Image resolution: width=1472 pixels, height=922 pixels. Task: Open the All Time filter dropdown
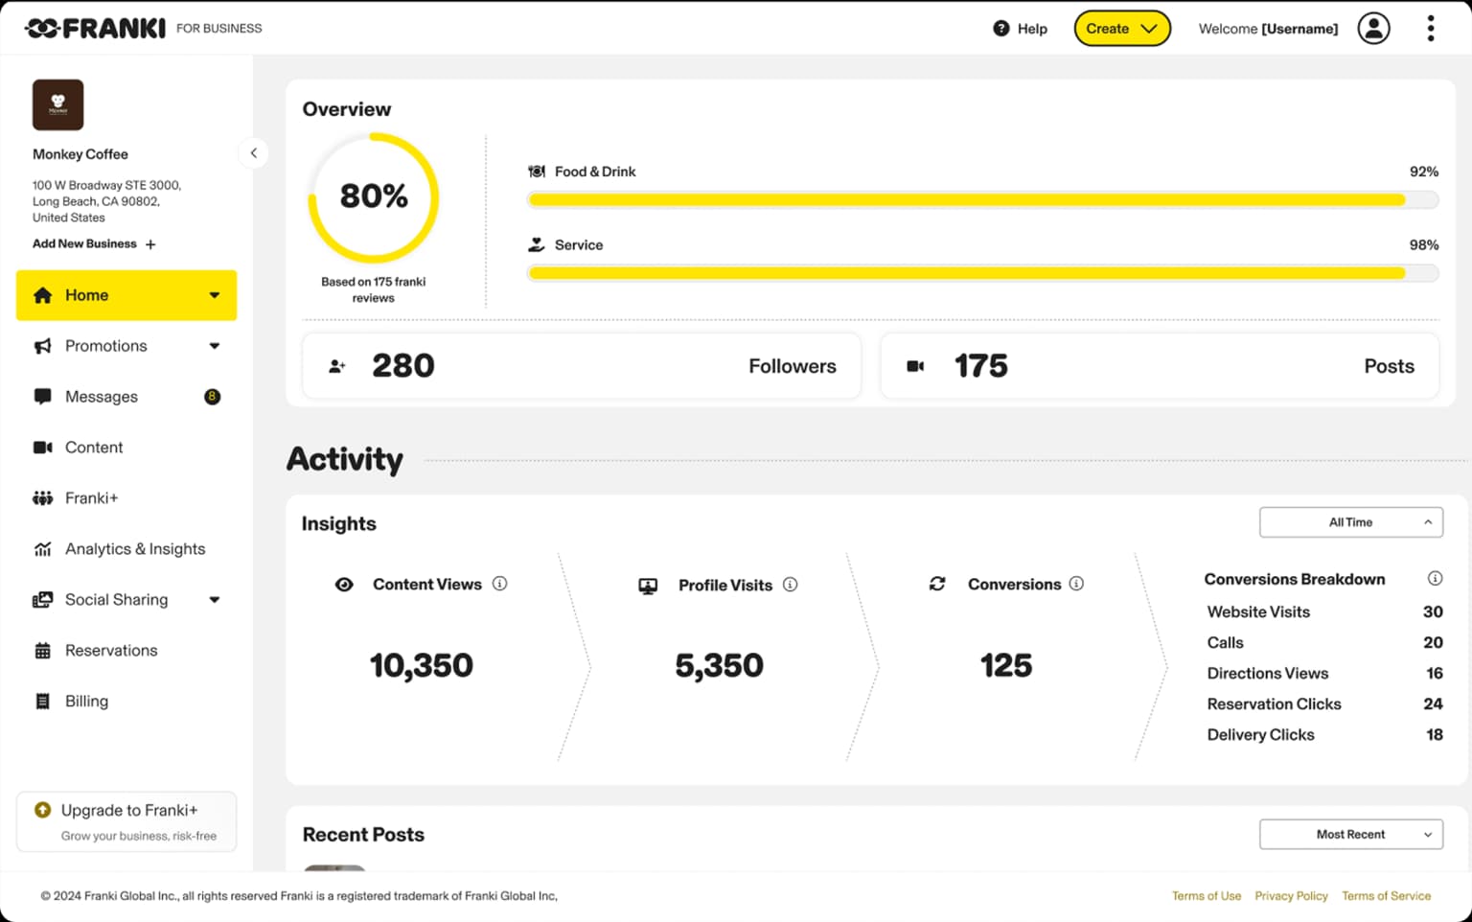pos(1350,521)
